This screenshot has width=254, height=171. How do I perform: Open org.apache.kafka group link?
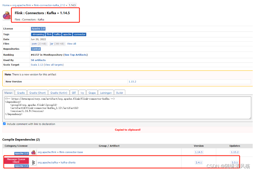click(48, 162)
